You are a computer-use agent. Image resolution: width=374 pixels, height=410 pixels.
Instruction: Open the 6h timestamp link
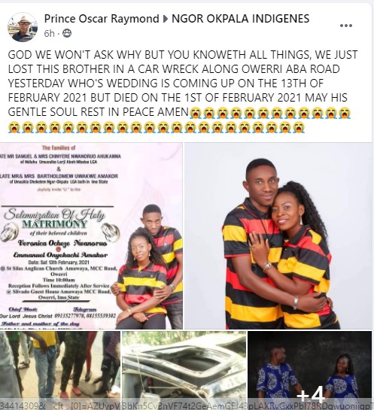(49, 34)
